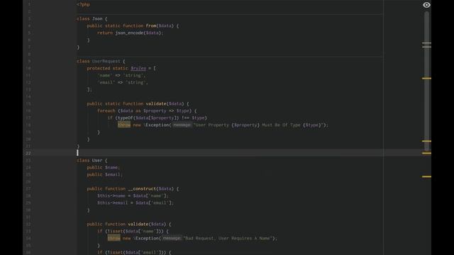
Task: Click the 'UserRequest' class name
Action: [x=106, y=62]
